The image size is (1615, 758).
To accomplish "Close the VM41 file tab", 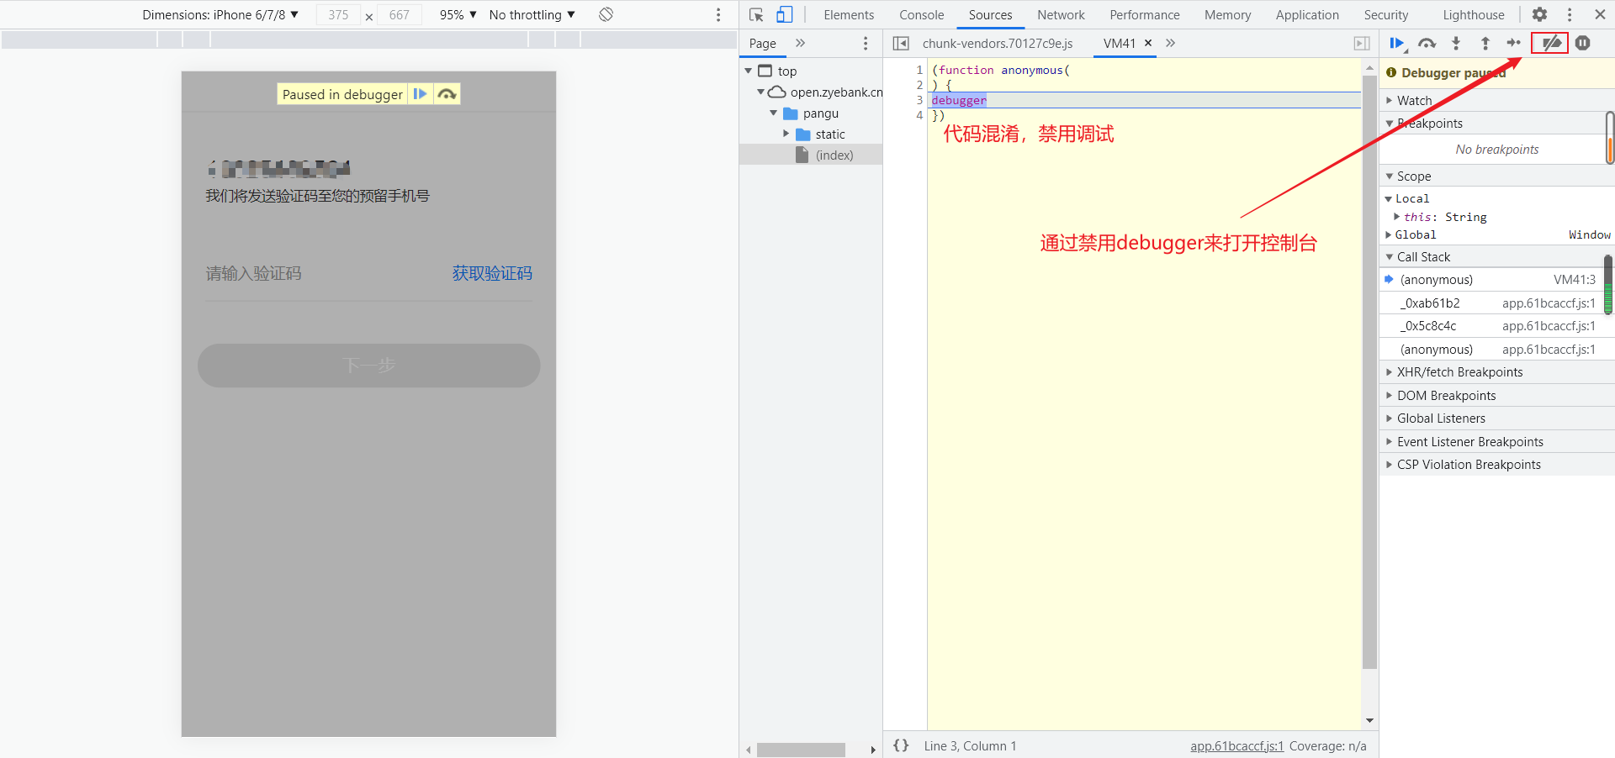I will [1148, 43].
